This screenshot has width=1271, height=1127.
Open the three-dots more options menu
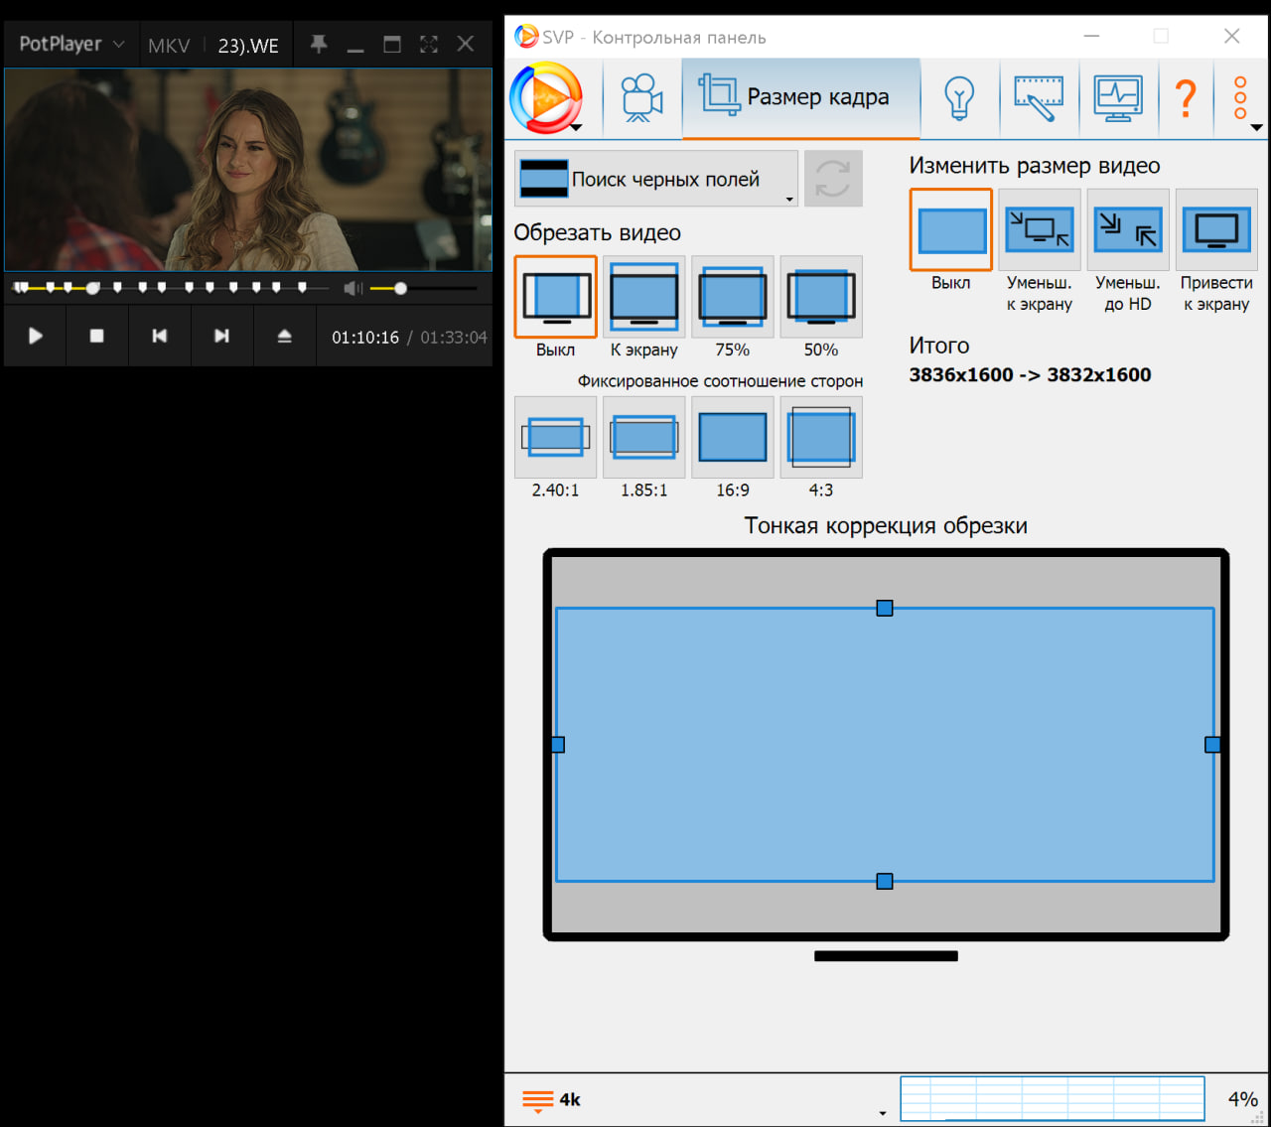(1240, 98)
